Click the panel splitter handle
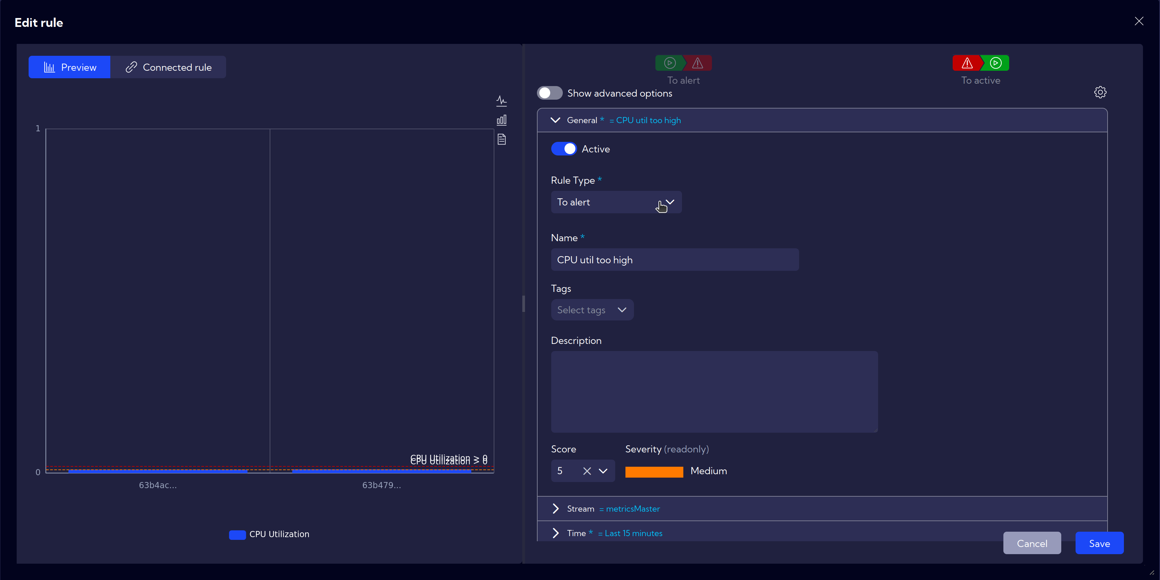This screenshot has width=1160, height=580. [523, 304]
